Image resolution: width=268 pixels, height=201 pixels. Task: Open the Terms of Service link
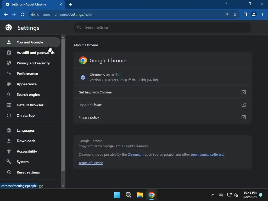point(91,163)
